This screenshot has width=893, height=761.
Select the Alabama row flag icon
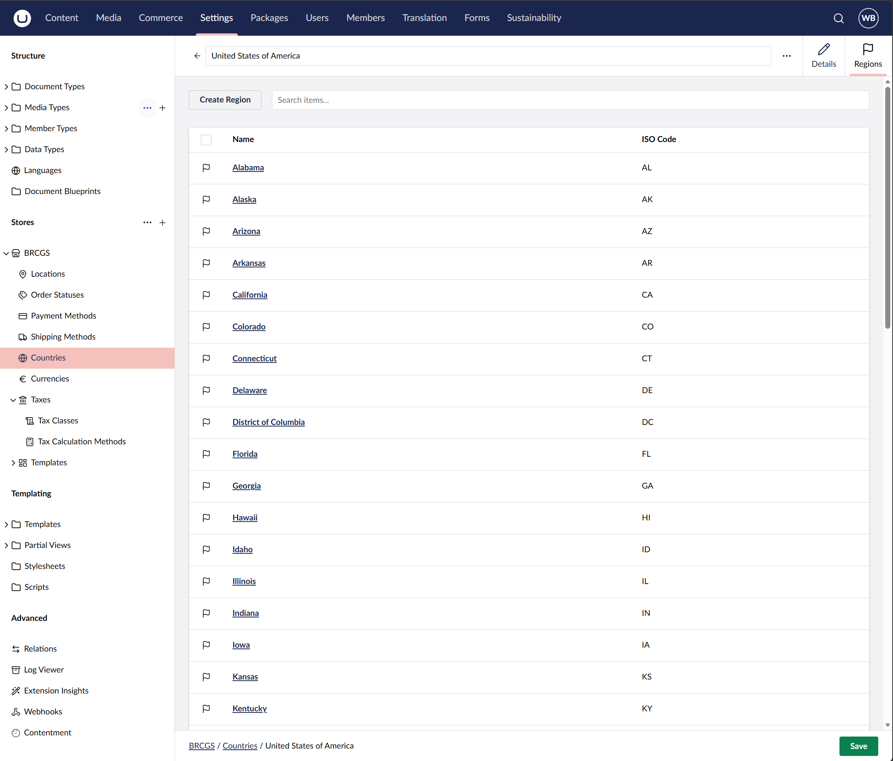pyautogui.click(x=206, y=168)
